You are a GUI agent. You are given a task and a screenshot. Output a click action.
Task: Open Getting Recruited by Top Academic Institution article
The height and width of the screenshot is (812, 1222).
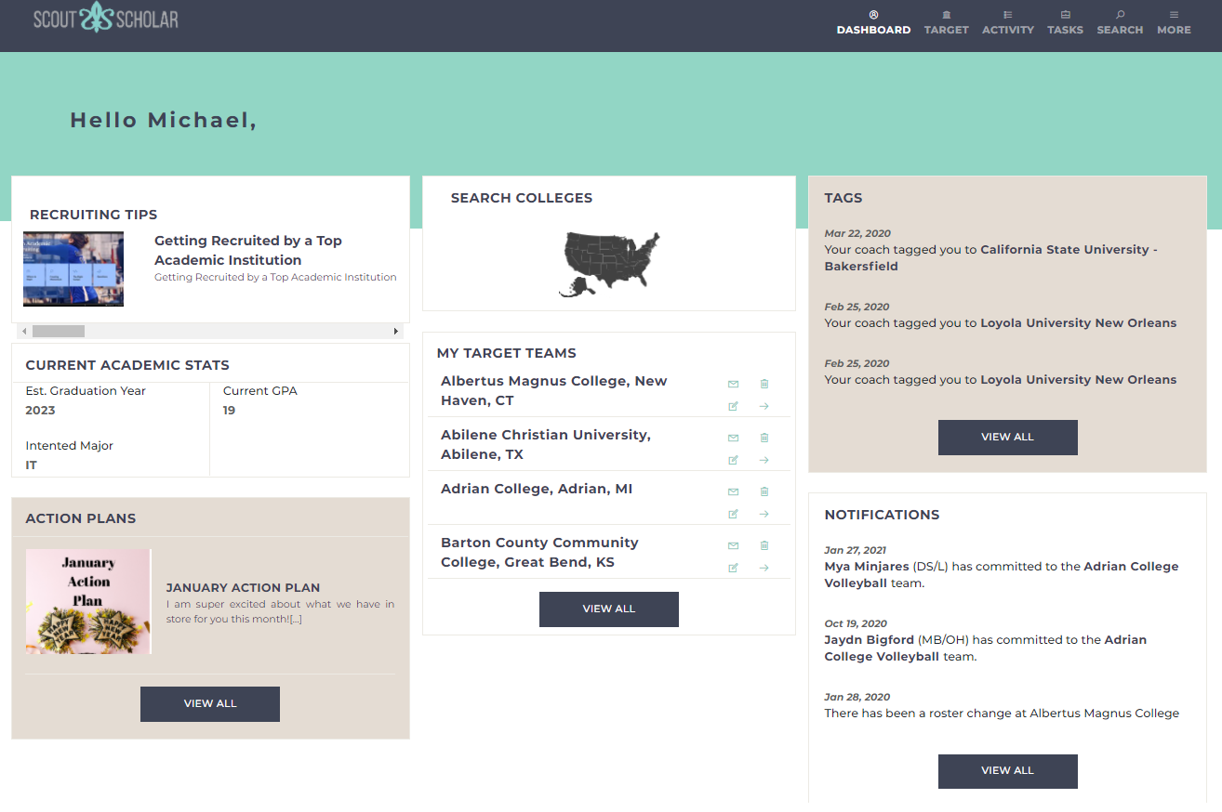248,250
